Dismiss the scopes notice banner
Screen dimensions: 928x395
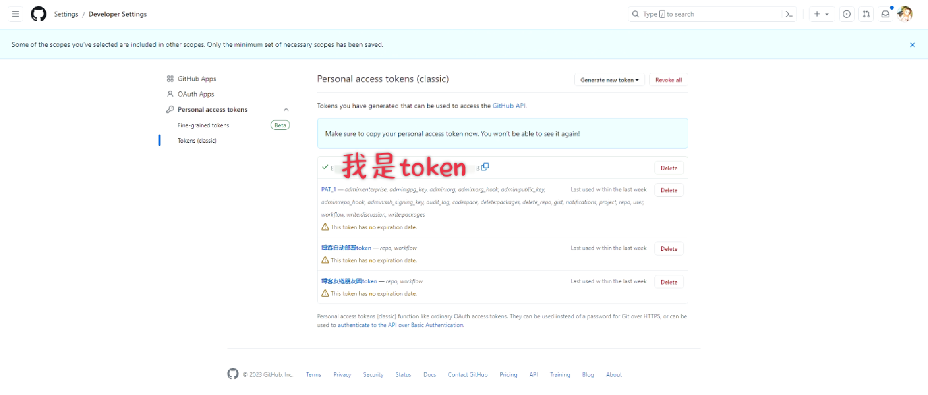click(913, 44)
